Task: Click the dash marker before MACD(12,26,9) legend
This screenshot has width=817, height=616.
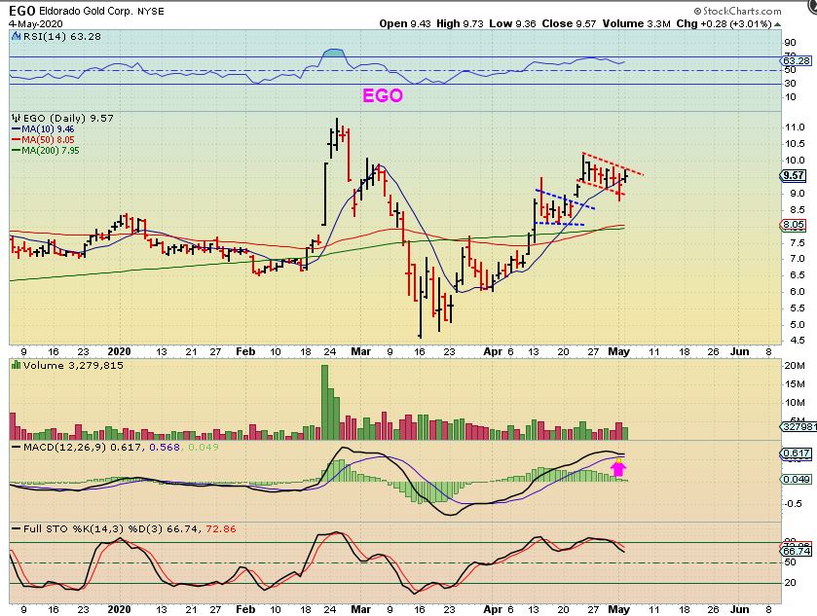Action: point(17,448)
